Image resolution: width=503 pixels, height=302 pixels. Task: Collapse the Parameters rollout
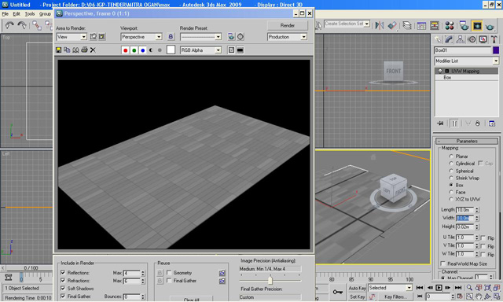click(467, 141)
